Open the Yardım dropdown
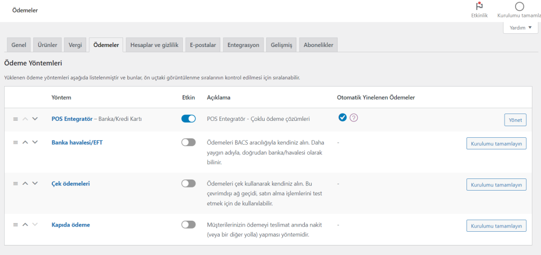The image size is (541, 255). click(520, 28)
